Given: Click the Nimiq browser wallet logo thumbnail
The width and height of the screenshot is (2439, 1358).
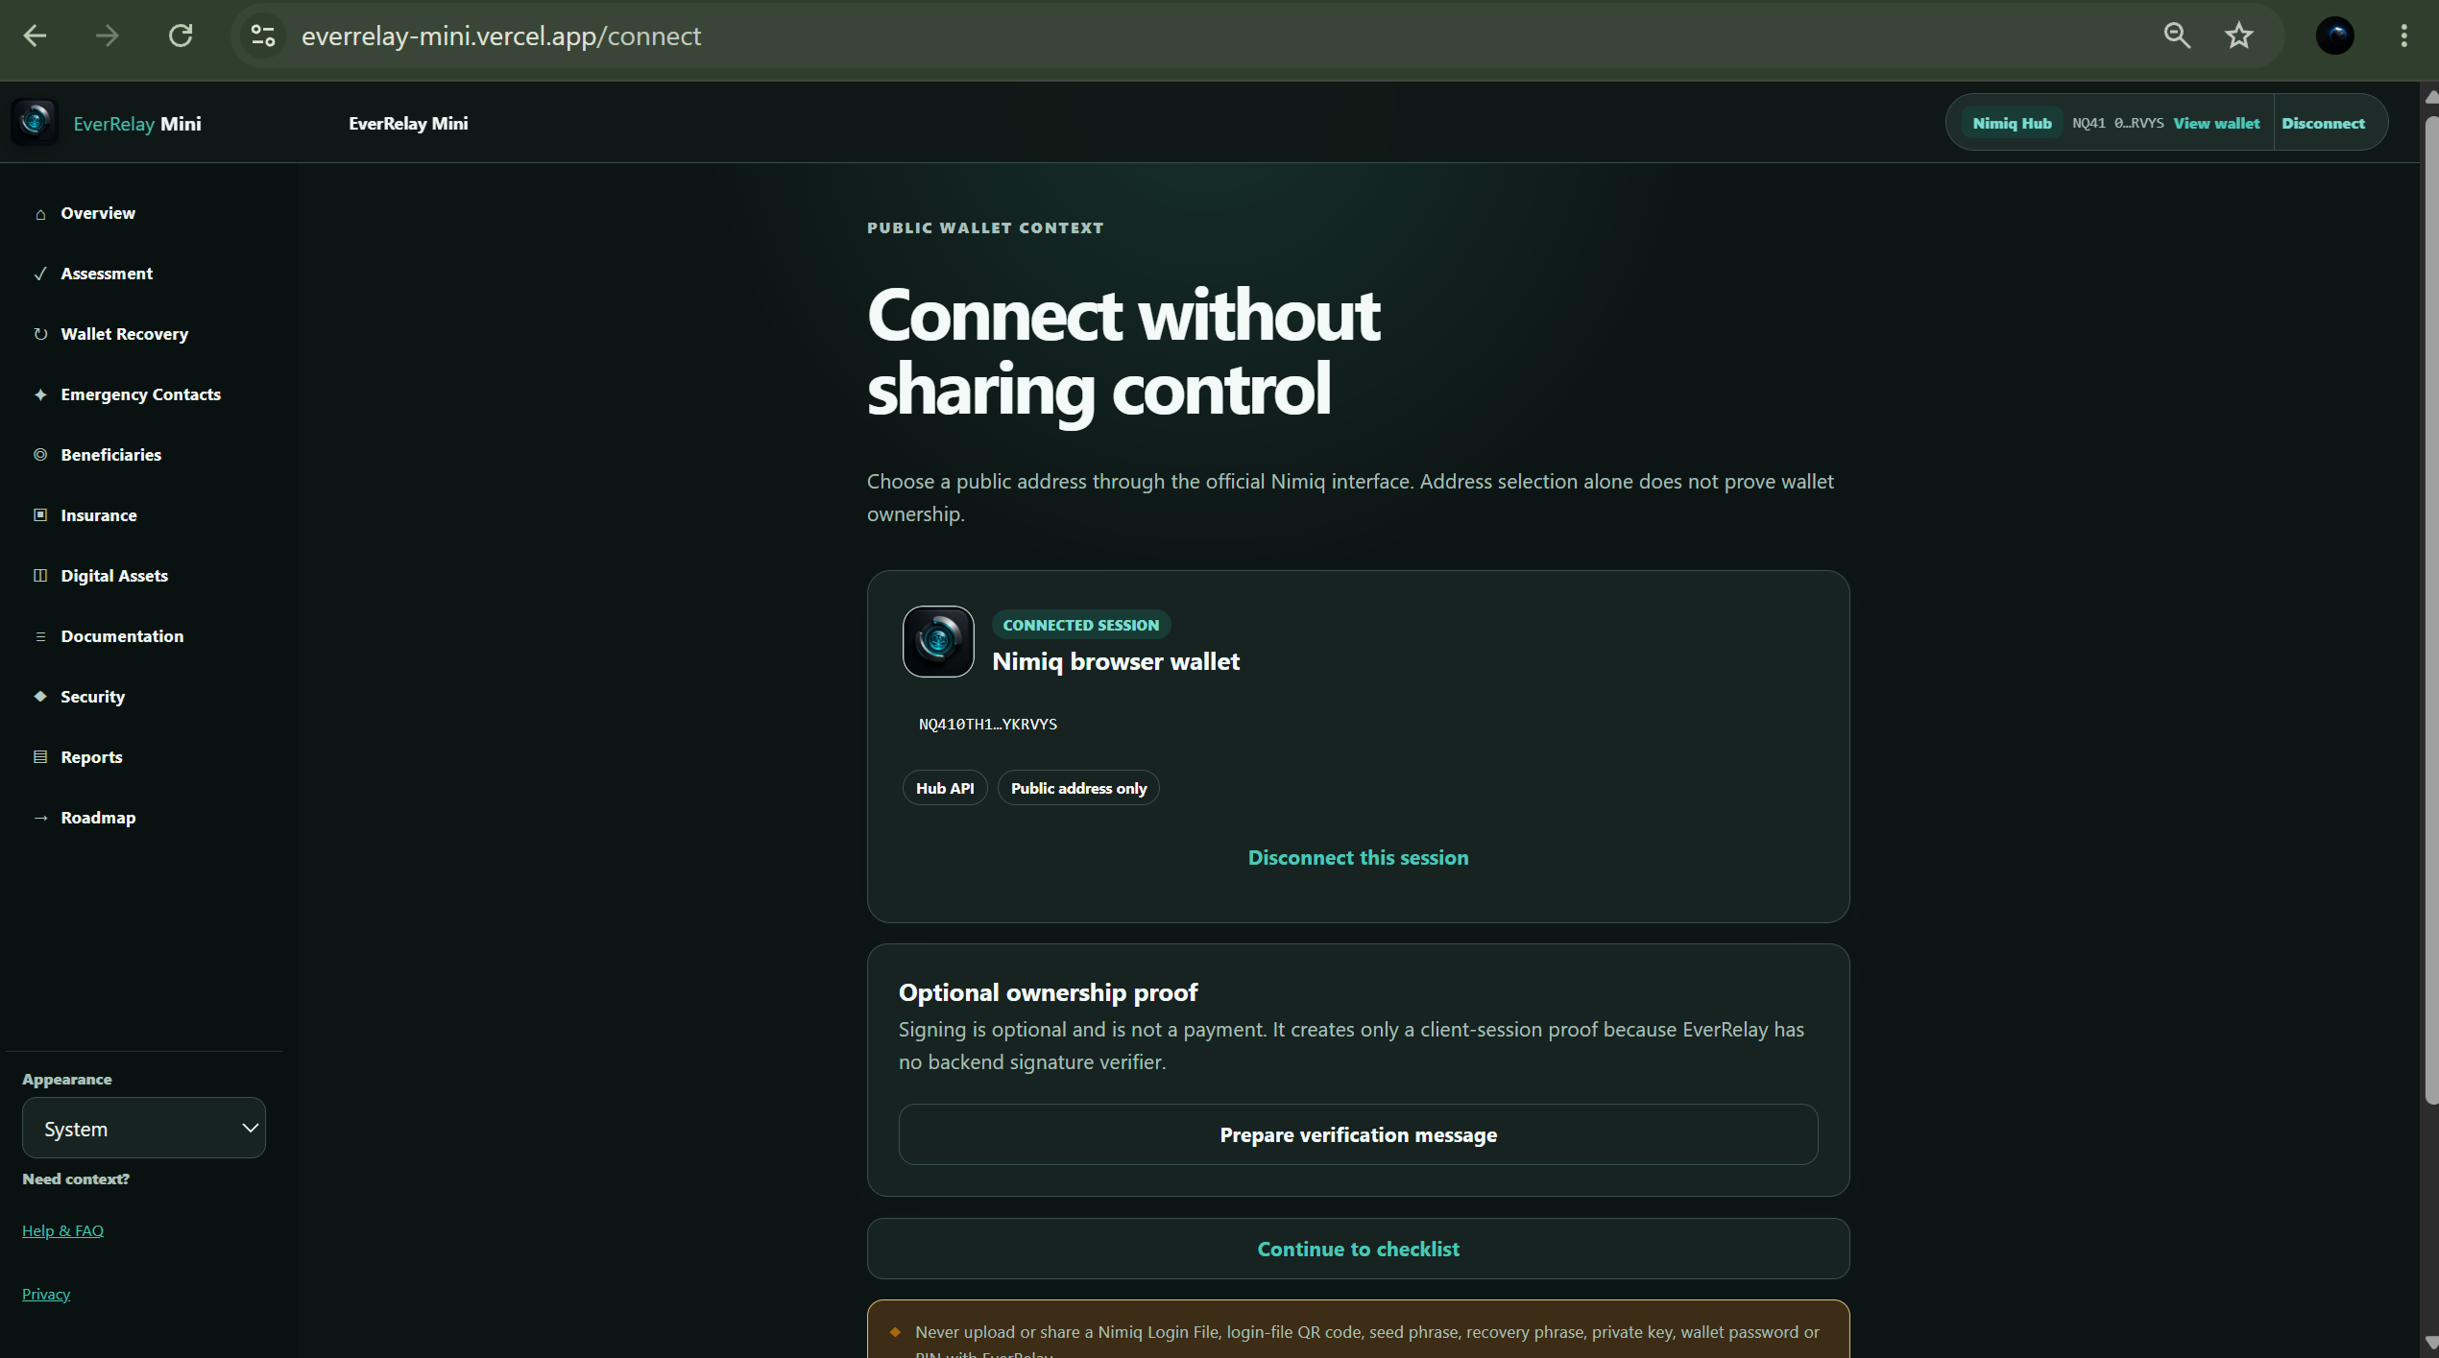Looking at the screenshot, I should pos(938,641).
